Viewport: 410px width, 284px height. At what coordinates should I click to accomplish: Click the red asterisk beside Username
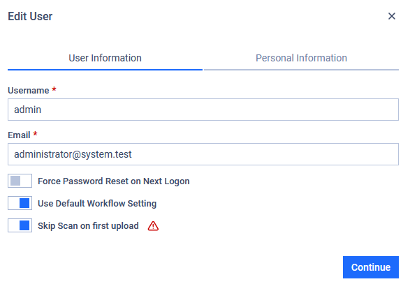pos(54,89)
